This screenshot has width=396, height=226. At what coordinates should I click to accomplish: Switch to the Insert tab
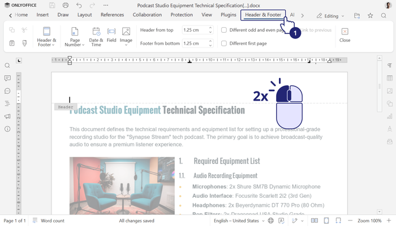(x=42, y=15)
